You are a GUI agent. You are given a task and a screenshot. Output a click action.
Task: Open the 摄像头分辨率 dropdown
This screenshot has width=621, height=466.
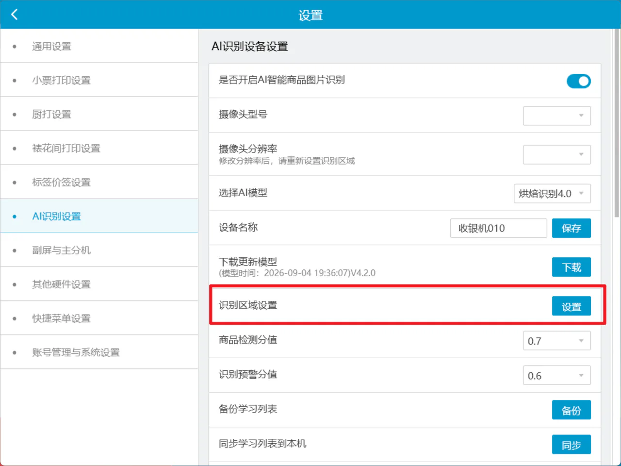(556, 154)
